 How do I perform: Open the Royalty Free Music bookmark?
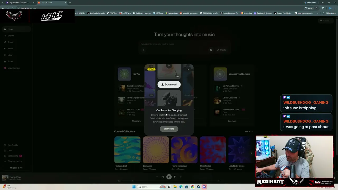point(283,13)
